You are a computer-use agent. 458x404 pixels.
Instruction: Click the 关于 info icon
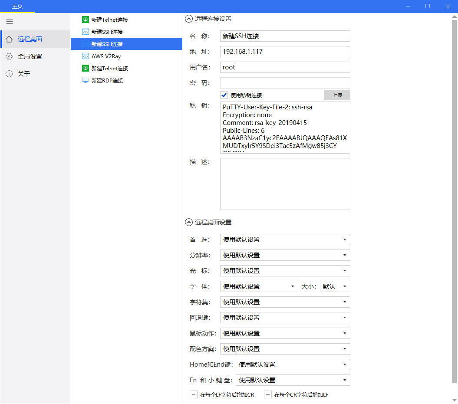[x=9, y=73]
